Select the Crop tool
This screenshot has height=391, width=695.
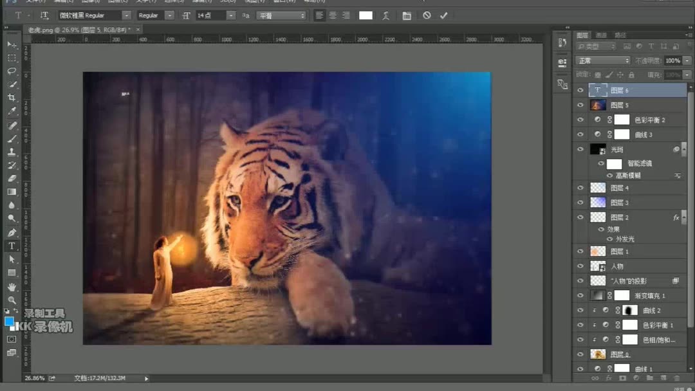pos(12,98)
